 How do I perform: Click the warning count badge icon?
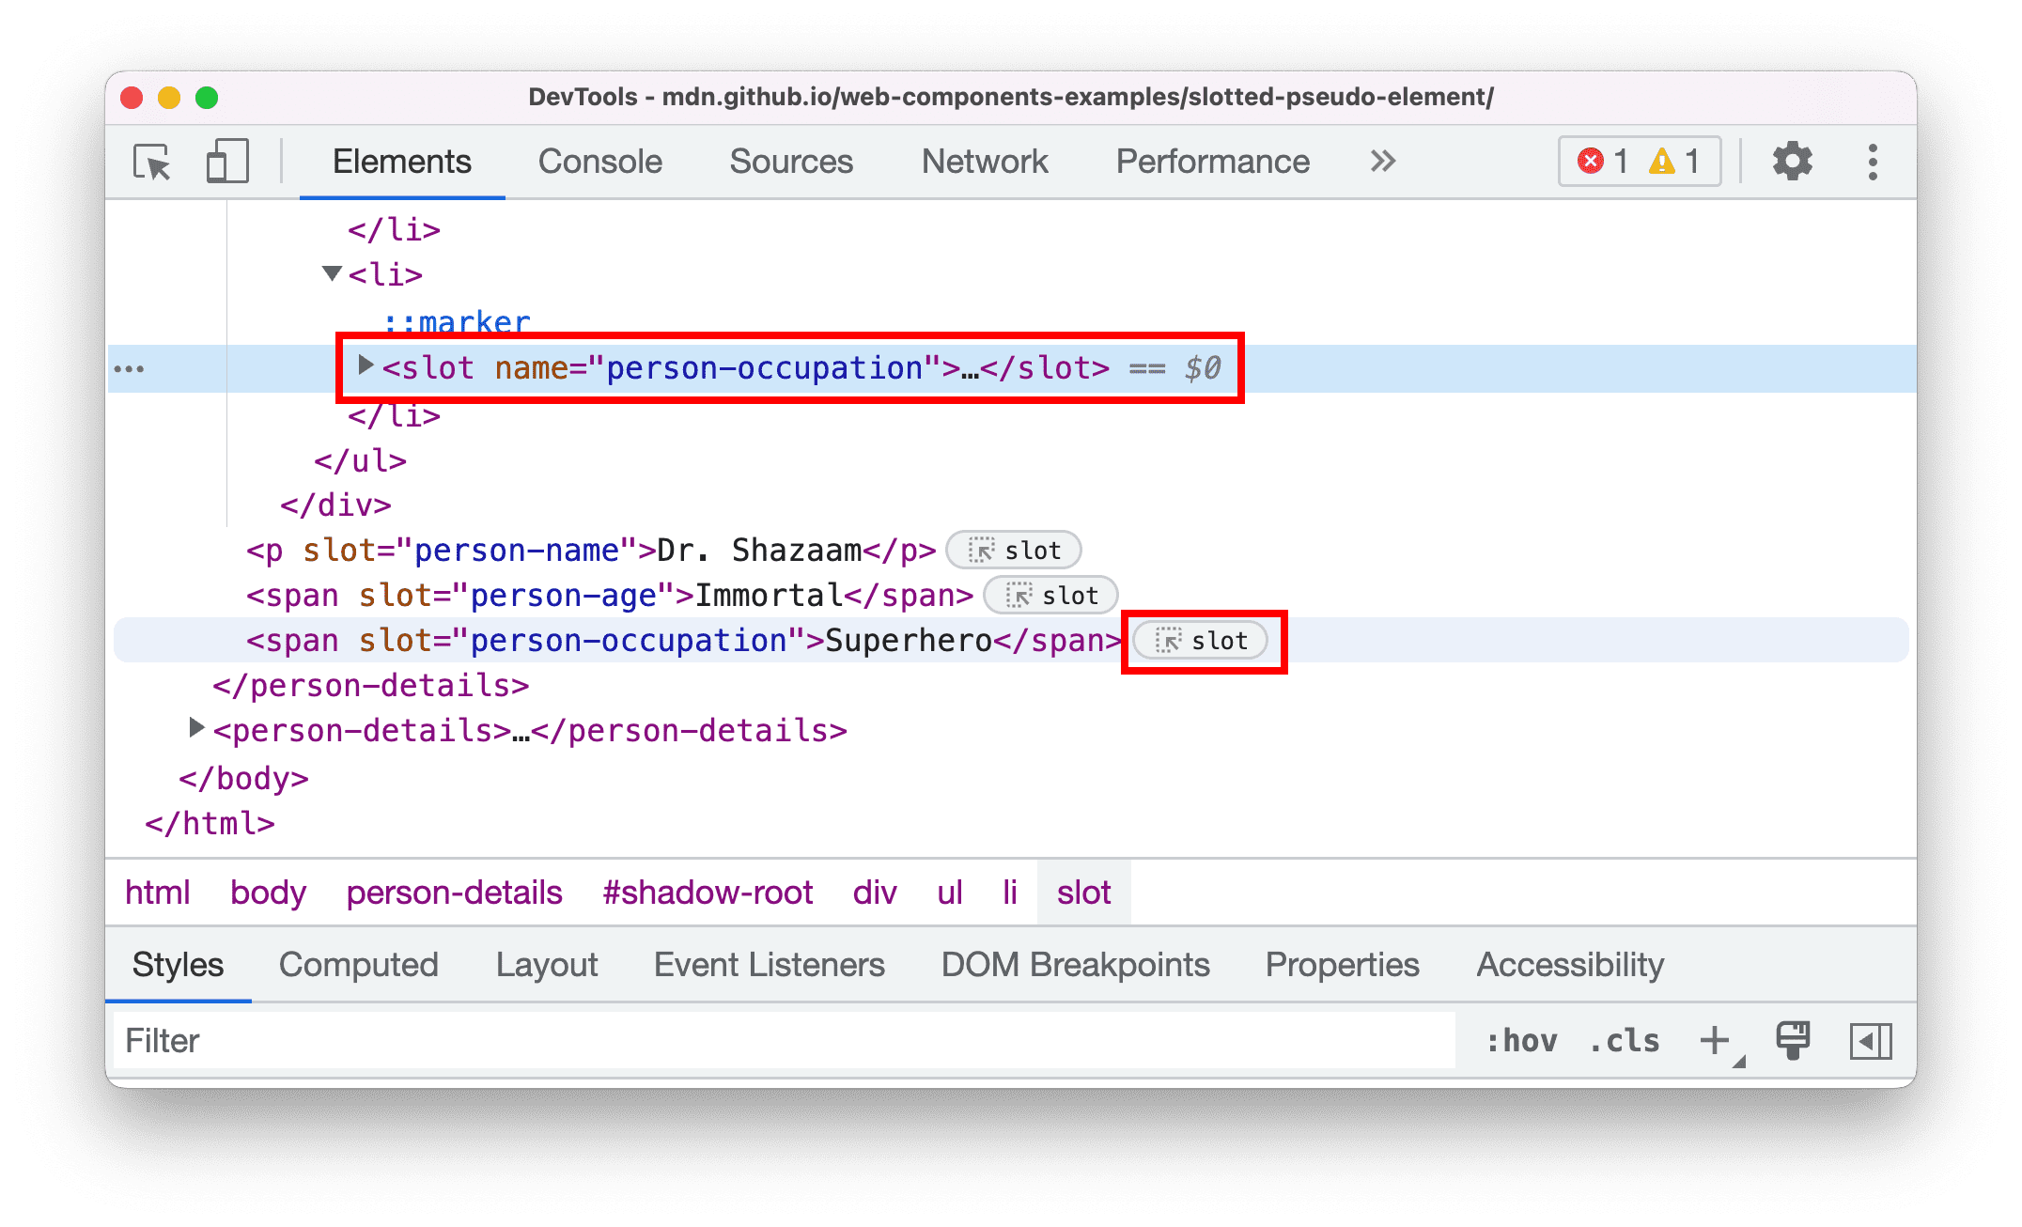pyautogui.click(x=1661, y=161)
